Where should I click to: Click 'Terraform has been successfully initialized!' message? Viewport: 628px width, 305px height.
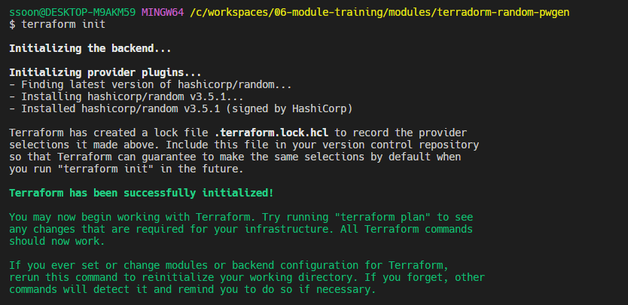pos(142,193)
